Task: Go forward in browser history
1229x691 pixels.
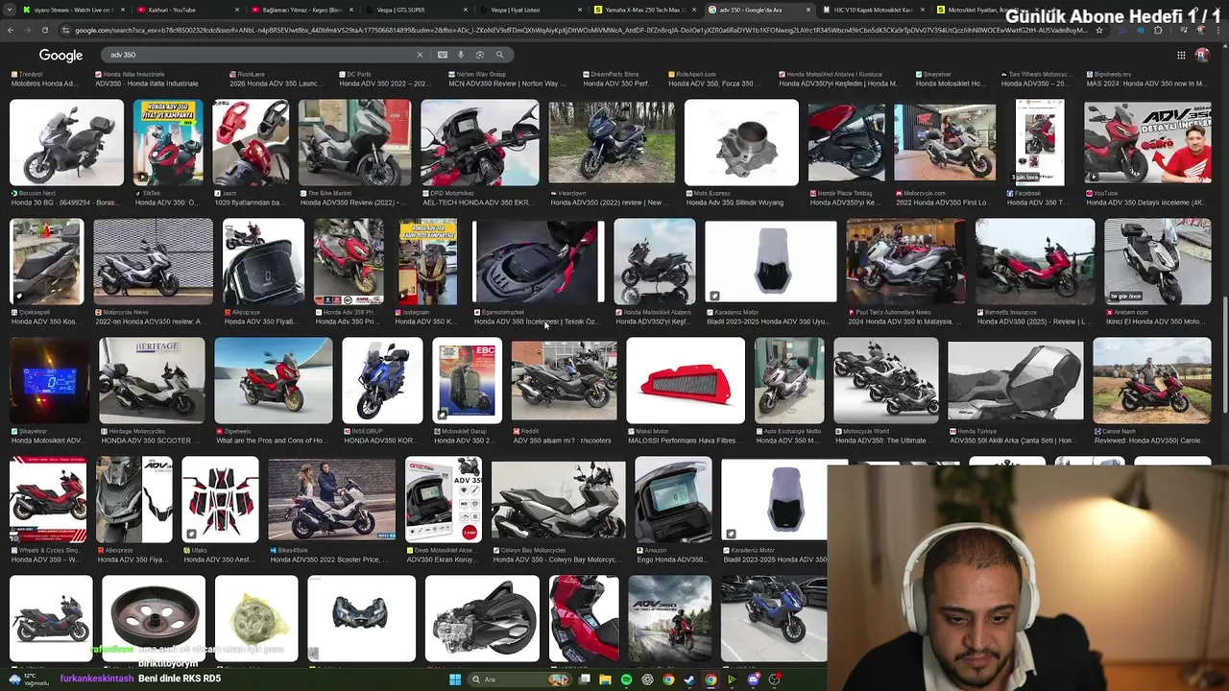Action: [x=28, y=30]
